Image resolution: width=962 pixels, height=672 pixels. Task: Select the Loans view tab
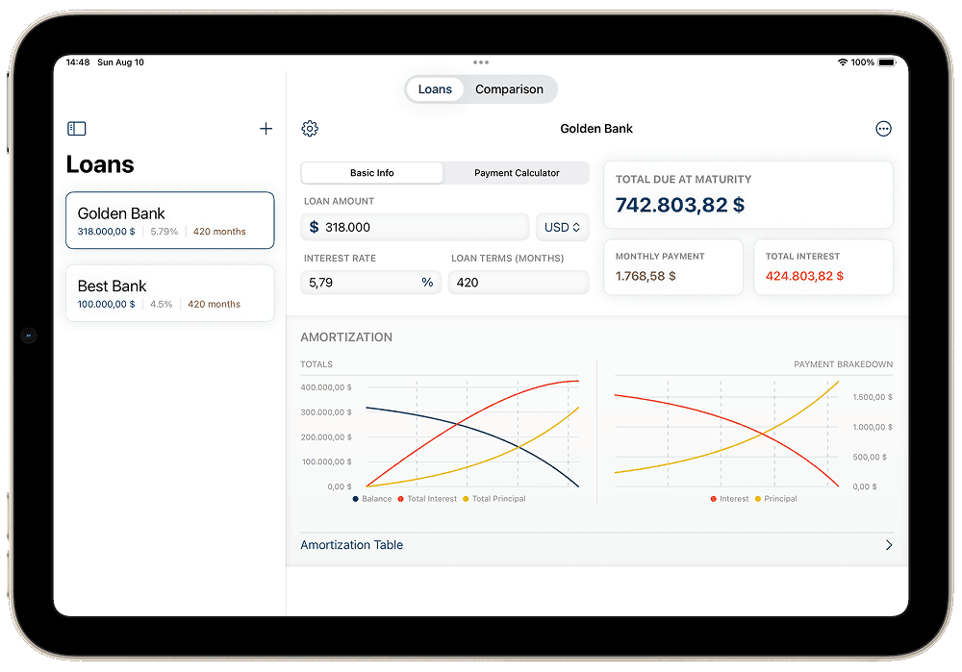[x=435, y=89]
